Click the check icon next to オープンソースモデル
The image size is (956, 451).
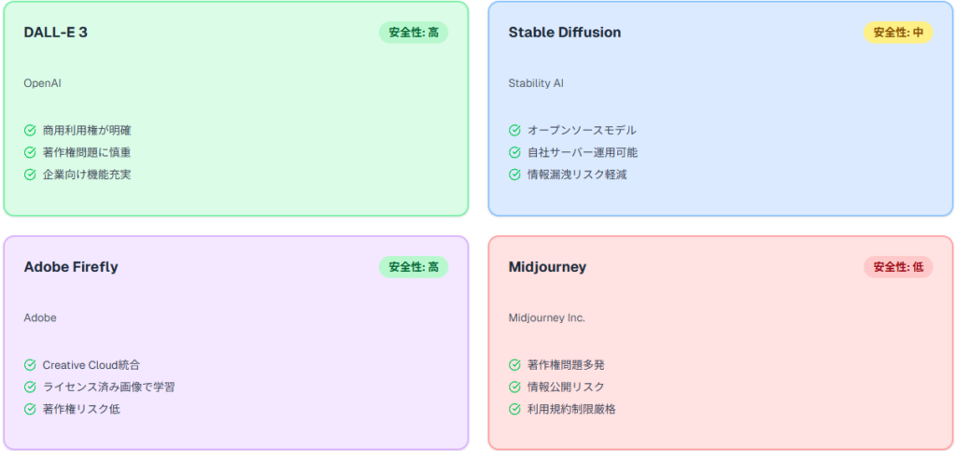point(514,131)
